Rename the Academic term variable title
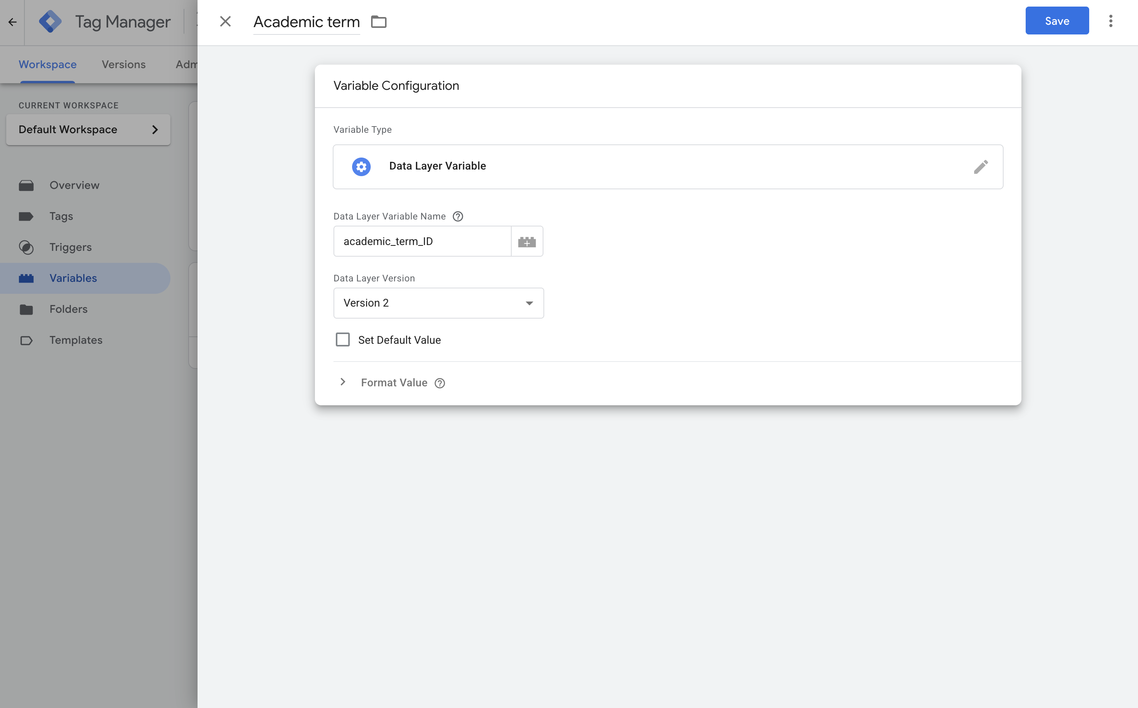This screenshot has width=1138, height=708. click(x=306, y=22)
